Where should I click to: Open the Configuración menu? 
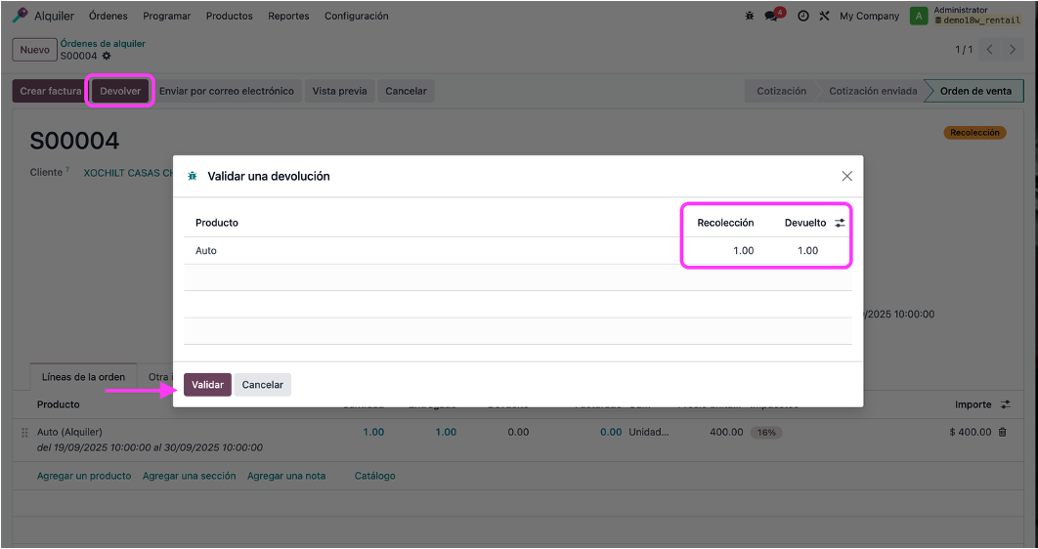pyautogui.click(x=356, y=16)
